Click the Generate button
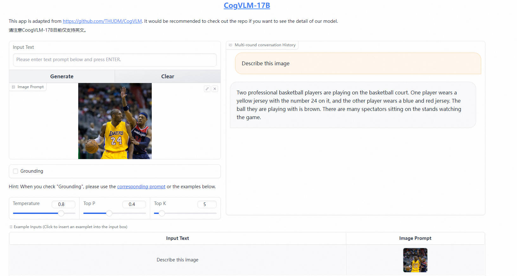Image resolution: width=517 pixels, height=276 pixels. [x=62, y=76]
